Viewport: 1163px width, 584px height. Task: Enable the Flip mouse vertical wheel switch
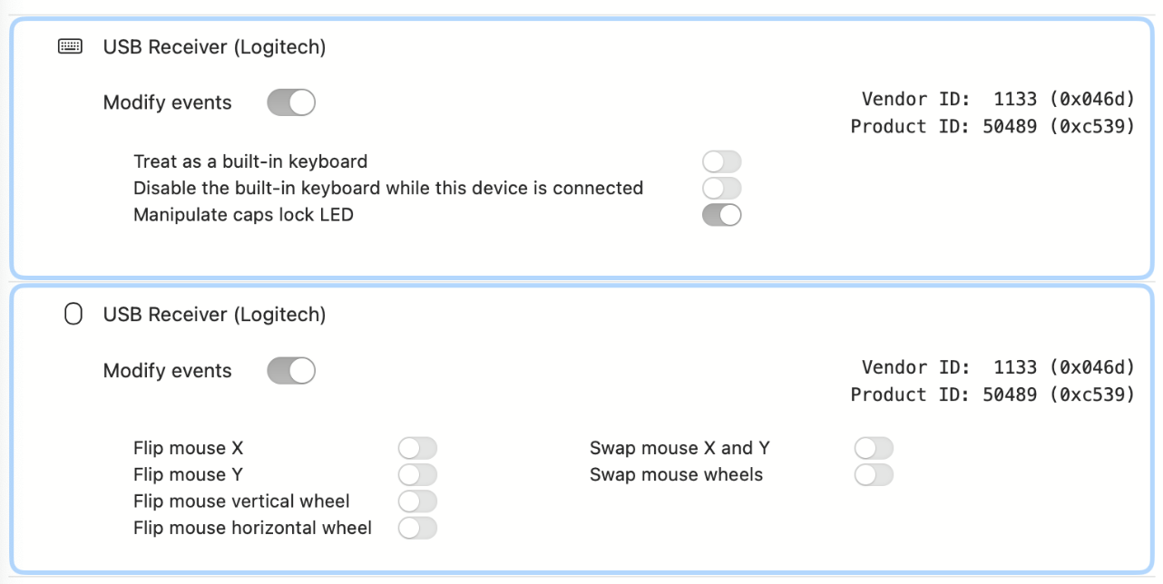click(x=417, y=501)
